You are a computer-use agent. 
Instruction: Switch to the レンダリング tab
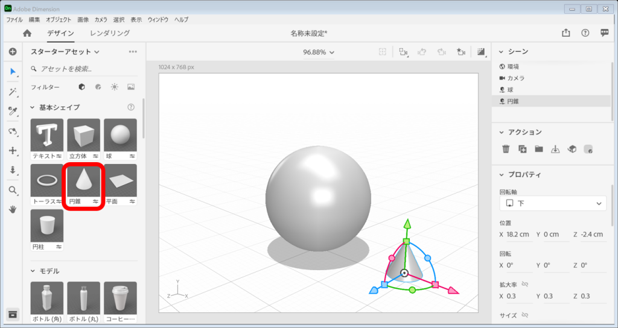pyautogui.click(x=110, y=34)
